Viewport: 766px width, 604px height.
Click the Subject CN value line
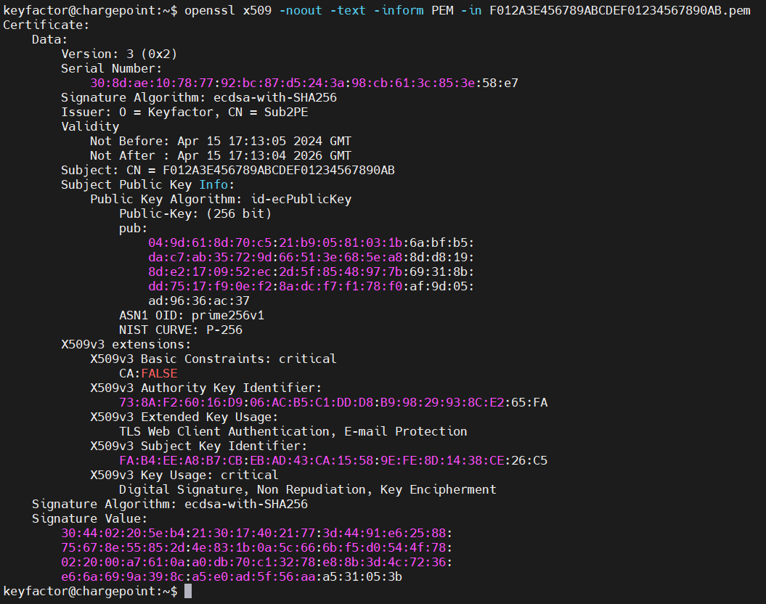tap(227, 170)
